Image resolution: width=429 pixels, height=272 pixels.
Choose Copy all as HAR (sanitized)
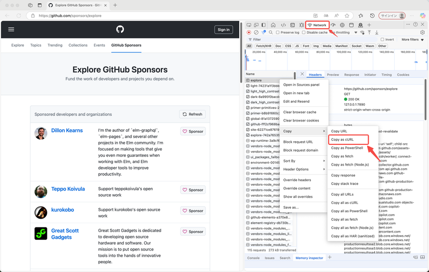coord(353,236)
